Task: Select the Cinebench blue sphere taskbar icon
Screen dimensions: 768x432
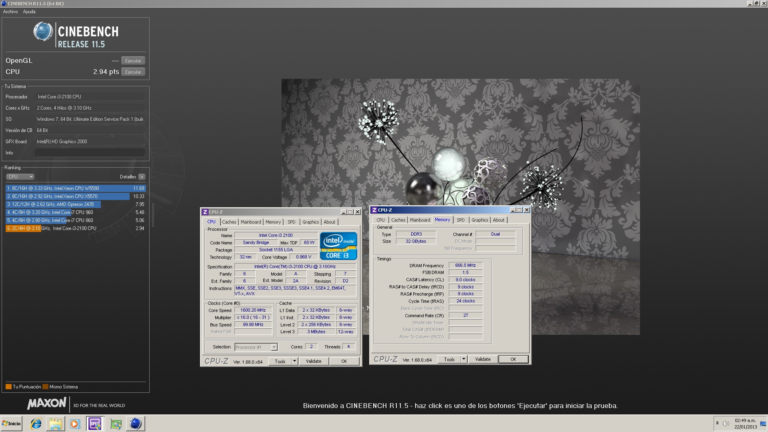Action: click(136, 424)
